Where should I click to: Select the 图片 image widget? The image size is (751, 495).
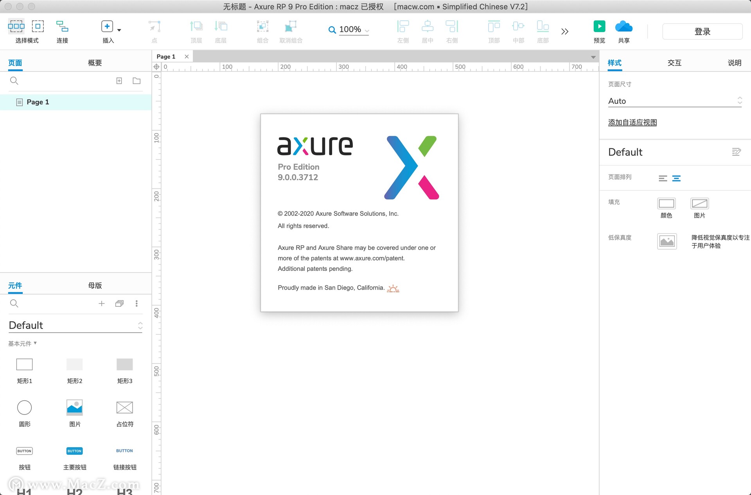coord(75,413)
